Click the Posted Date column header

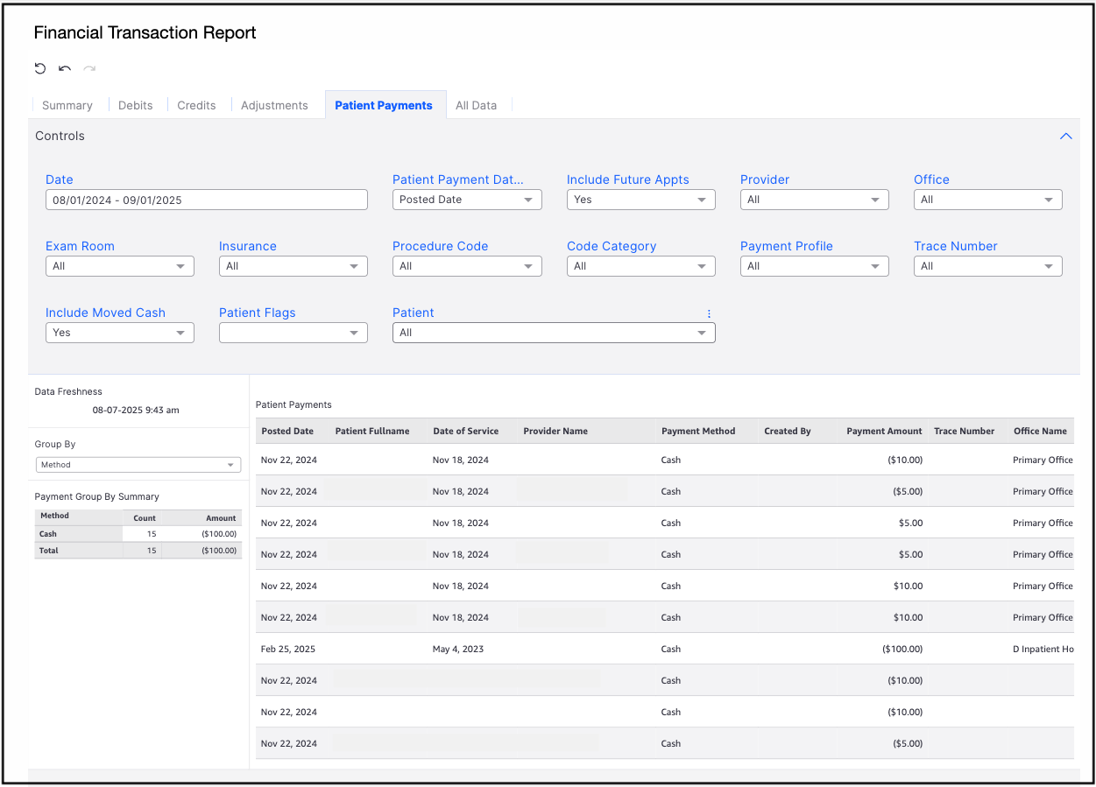(x=287, y=431)
